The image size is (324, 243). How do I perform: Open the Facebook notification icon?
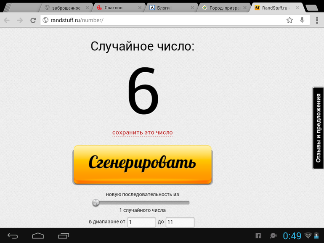258,236
